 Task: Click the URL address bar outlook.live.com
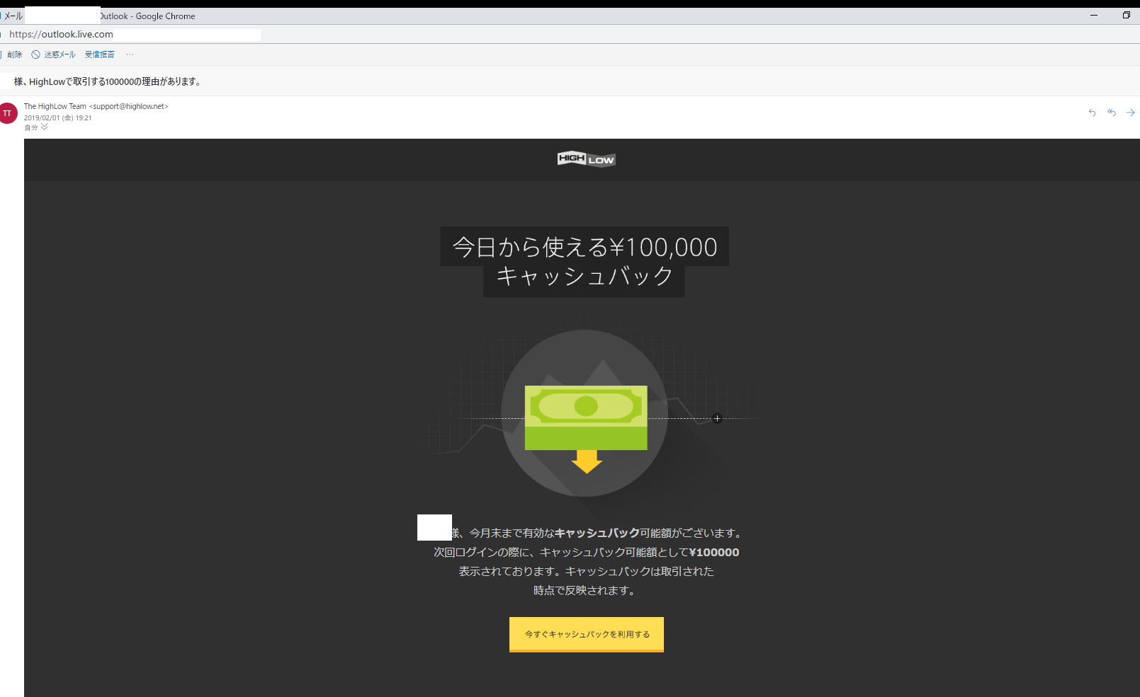pos(61,34)
